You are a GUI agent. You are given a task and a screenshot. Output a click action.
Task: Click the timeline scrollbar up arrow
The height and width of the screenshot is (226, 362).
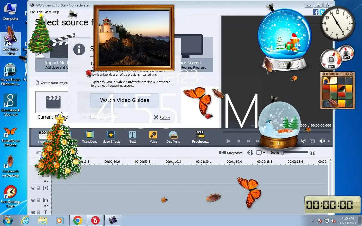[x=330, y=160]
